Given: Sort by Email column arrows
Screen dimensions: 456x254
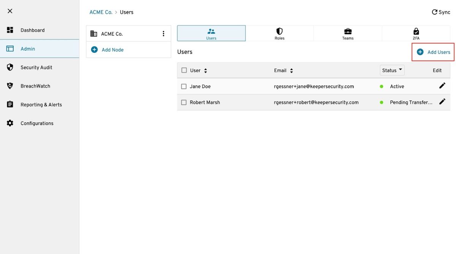Looking at the screenshot, I should (291, 71).
